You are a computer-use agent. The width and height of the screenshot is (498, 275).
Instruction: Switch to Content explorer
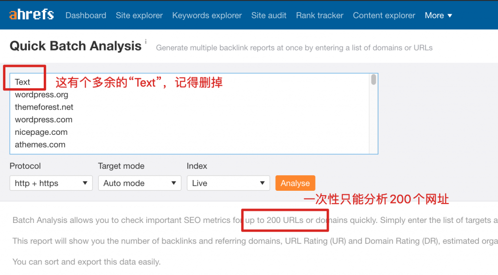[x=384, y=15]
